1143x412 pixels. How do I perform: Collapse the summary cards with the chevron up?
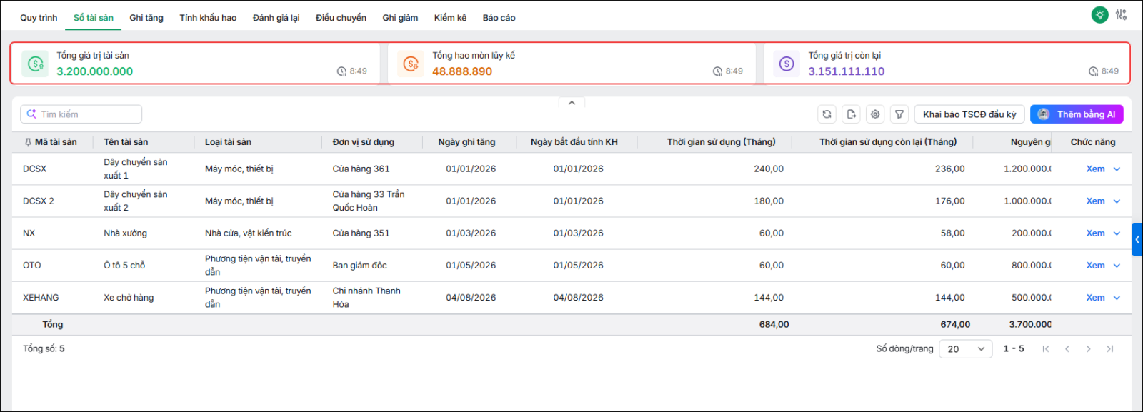571,103
